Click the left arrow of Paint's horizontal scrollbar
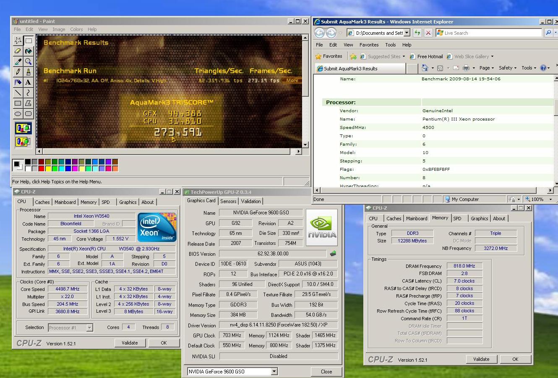 coord(40,152)
